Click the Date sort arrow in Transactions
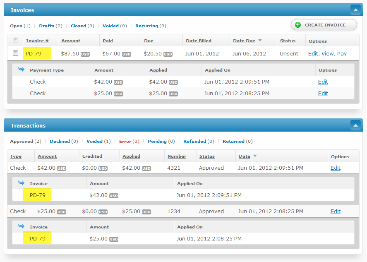 (255, 156)
